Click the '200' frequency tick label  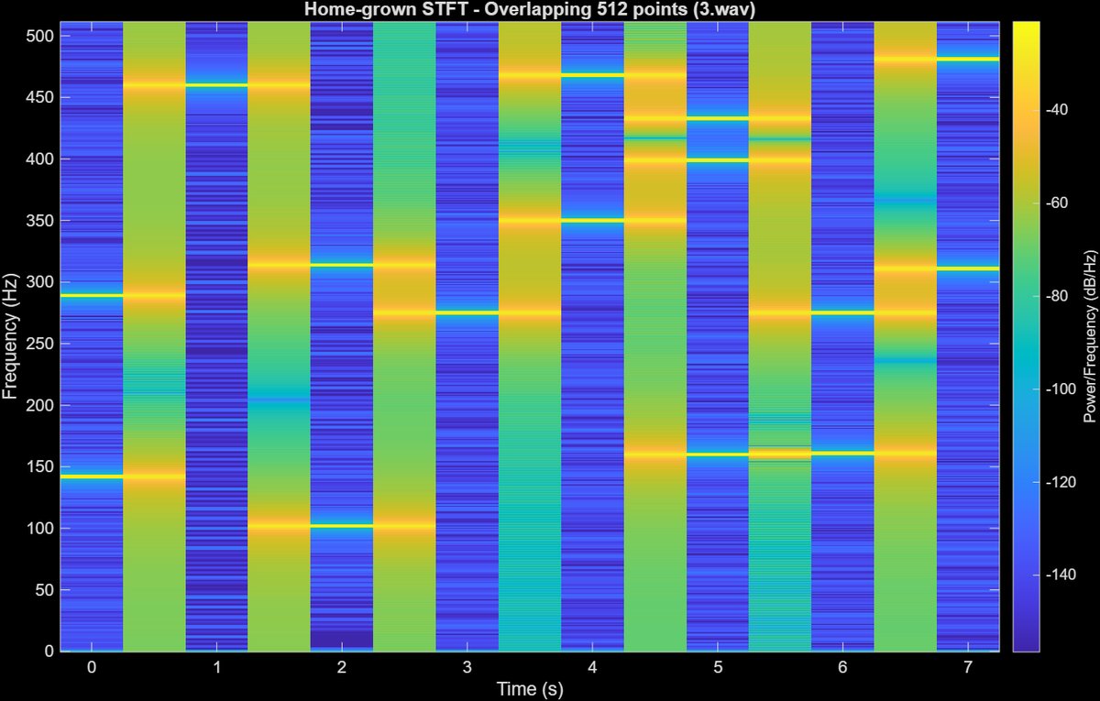click(x=41, y=405)
